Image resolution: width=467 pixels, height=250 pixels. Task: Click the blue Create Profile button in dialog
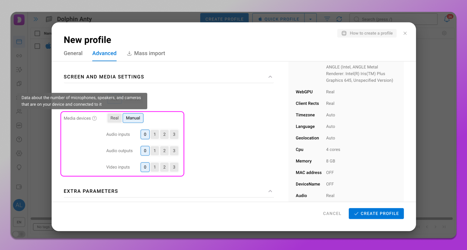click(376, 214)
